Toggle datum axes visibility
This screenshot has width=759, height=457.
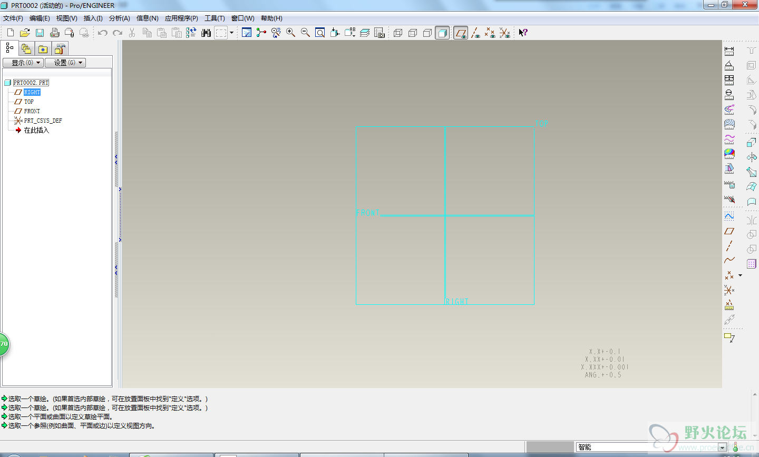(475, 33)
